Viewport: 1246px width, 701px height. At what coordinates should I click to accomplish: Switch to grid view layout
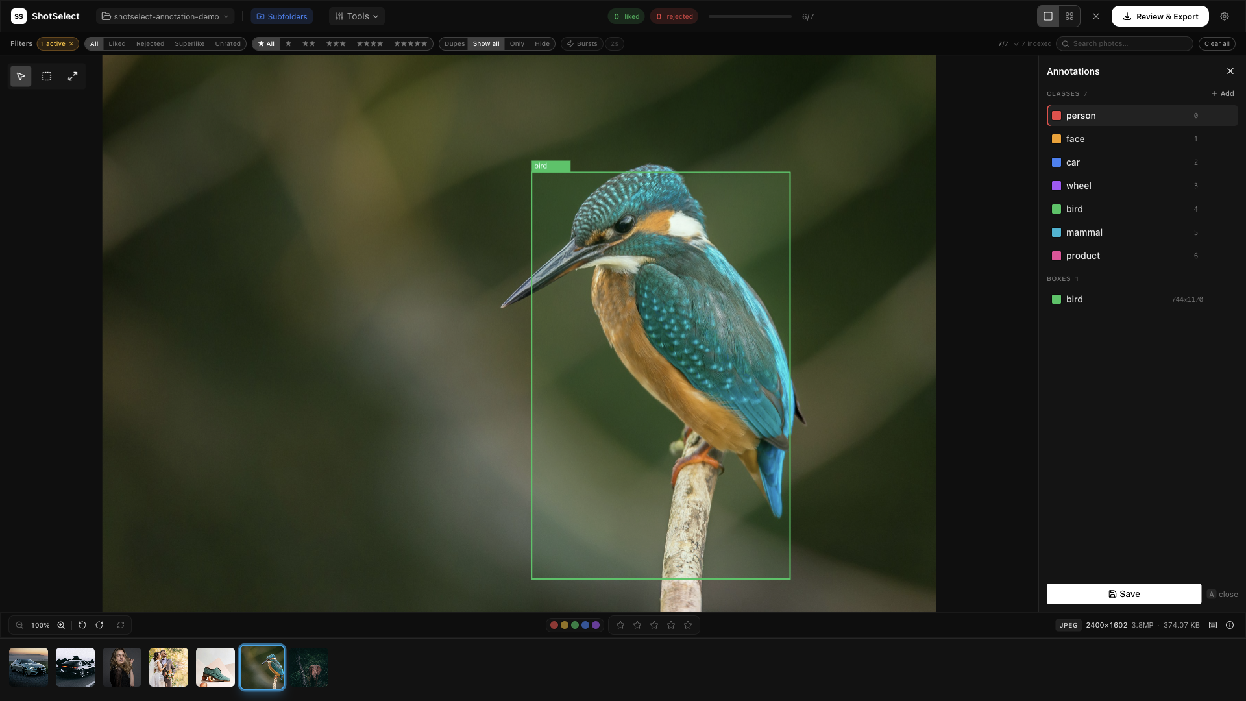coord(1069,16)
